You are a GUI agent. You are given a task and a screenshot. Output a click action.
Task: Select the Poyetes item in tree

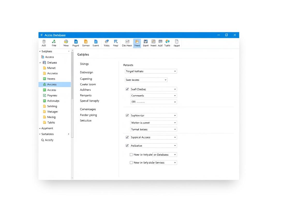(52, 95)
